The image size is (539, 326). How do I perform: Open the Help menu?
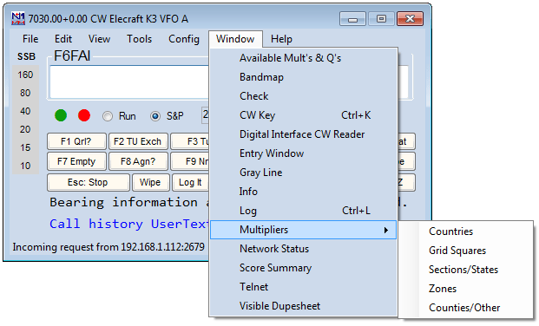click(281, 39)
